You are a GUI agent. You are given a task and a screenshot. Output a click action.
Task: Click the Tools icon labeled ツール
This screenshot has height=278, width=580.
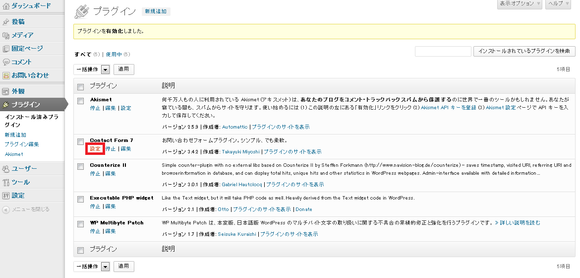point(6,182)
